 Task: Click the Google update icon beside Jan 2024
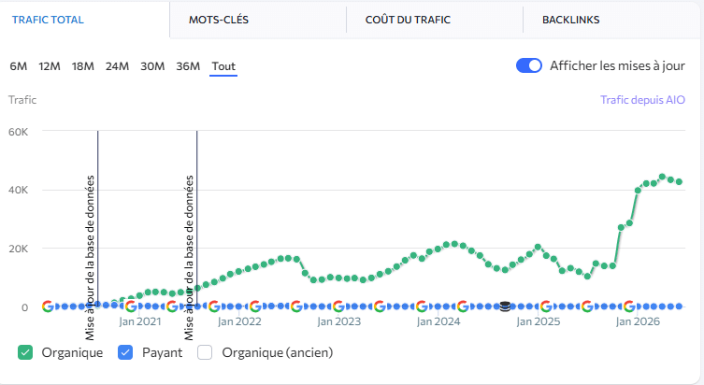(422, 307)
